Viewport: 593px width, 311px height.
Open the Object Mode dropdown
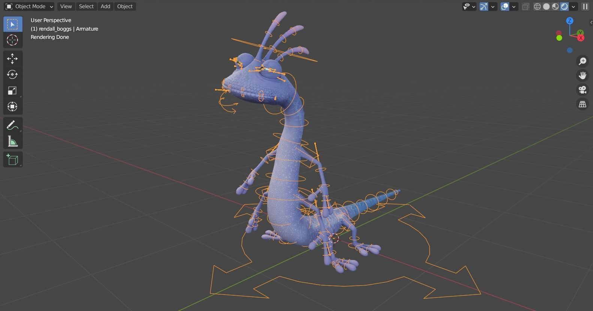29,6
